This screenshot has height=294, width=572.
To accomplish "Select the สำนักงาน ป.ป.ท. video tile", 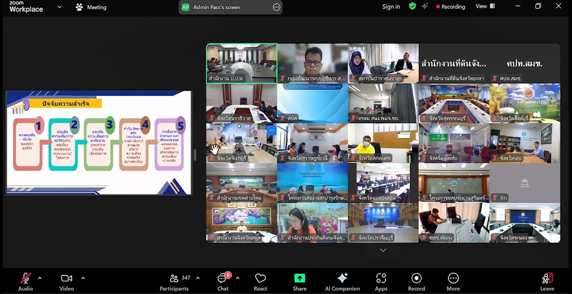I will point(242,63).
